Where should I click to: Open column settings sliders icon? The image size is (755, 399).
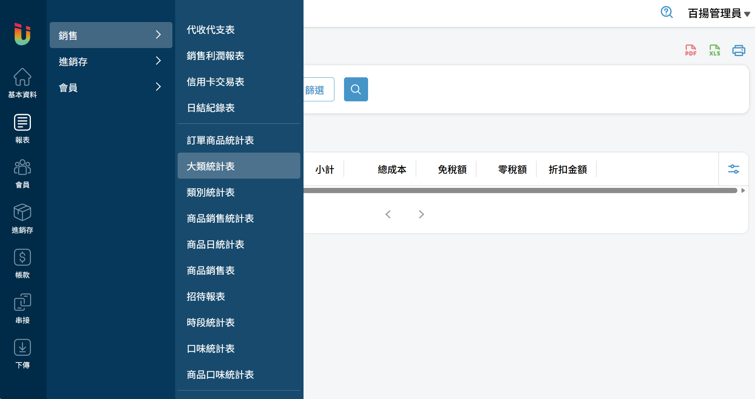point(733,169)
